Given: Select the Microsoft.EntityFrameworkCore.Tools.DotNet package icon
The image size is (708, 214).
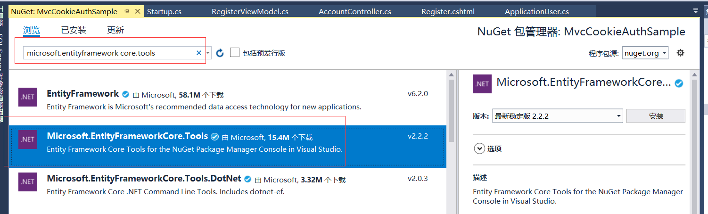Looking at the screenshot, I should (28, 181).
